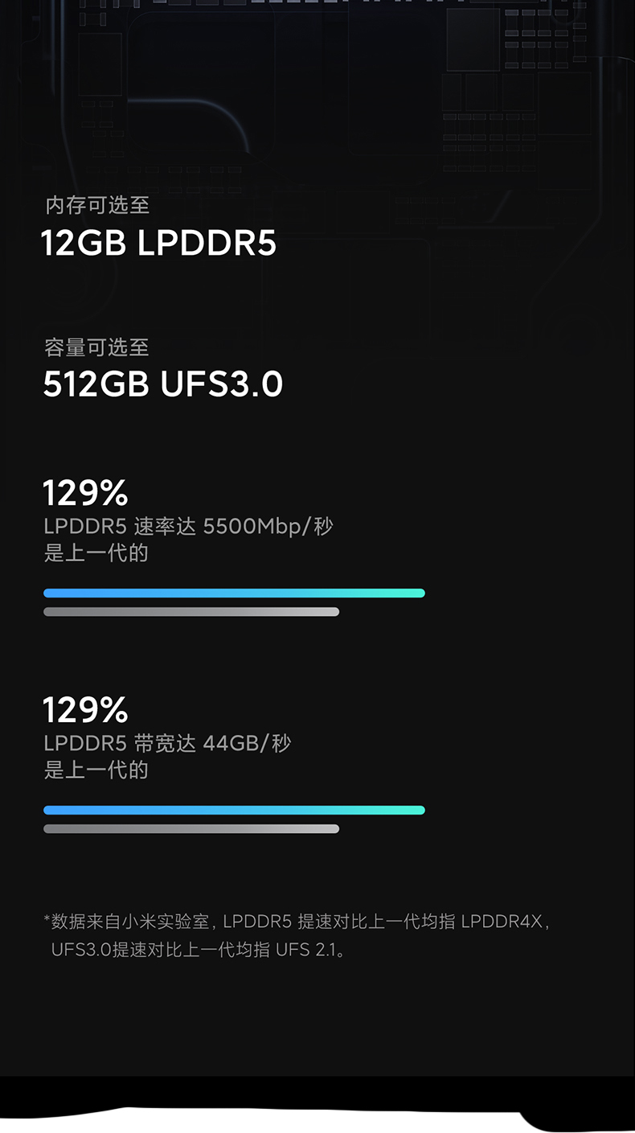This screenshot has height=1133, width=635.
Task: Click the gray bar under the speed comparison
Action: point(191,612)
